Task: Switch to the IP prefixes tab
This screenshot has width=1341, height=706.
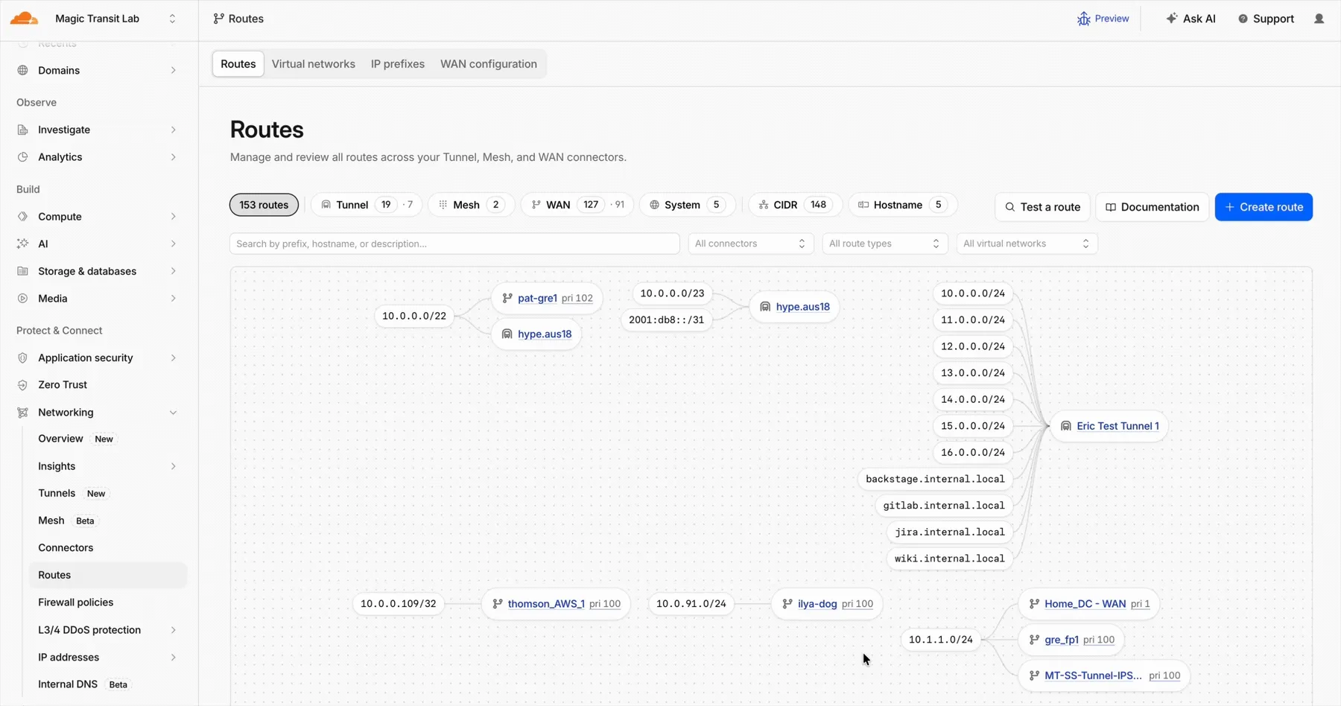Action: (398, 64)
